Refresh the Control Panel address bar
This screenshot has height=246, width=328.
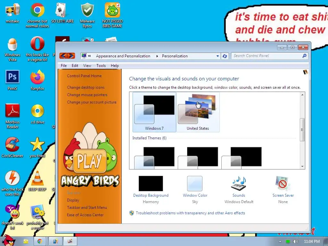click(225, 56)
